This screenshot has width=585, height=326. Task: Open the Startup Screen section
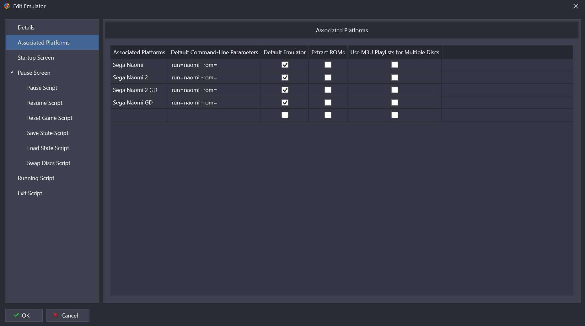click(x=52, y=57)
